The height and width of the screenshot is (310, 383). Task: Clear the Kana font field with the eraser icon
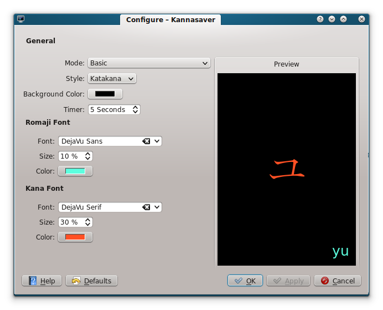tap(146, 207)
